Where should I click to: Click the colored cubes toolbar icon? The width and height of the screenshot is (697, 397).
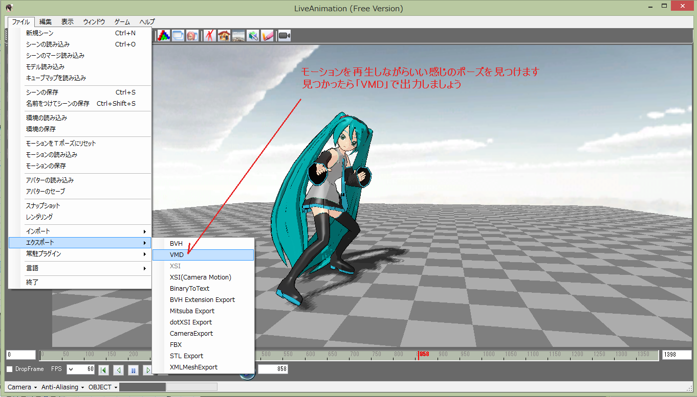coord(164,36)
